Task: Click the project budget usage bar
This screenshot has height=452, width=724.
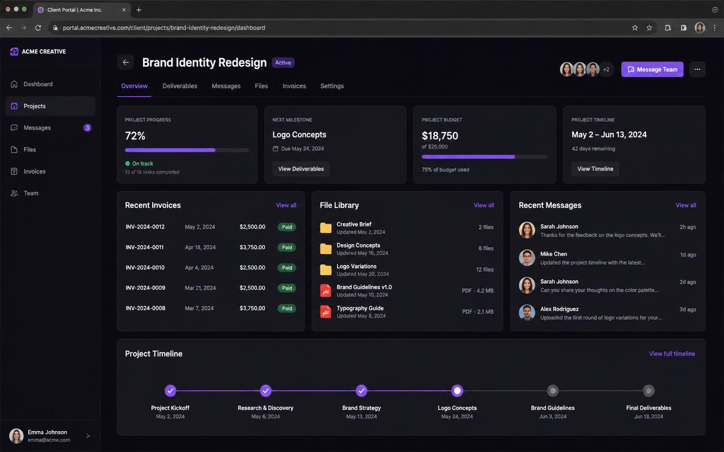Action: click(485, 157)
